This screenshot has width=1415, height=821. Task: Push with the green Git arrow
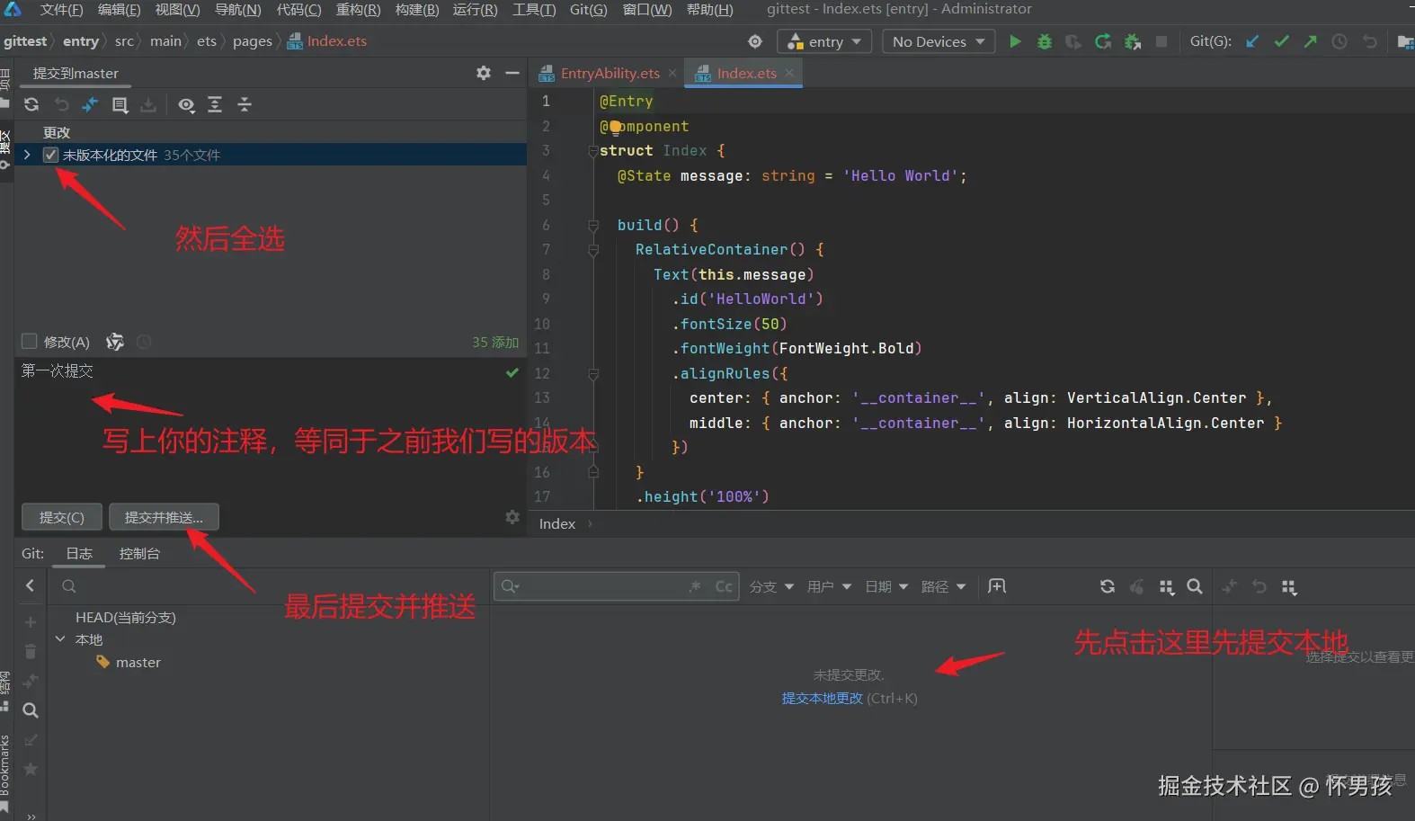coord(1311,41)
